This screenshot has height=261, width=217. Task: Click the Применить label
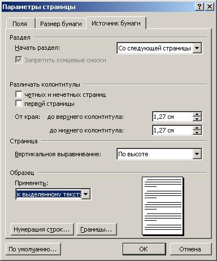(x=31, y=183)
